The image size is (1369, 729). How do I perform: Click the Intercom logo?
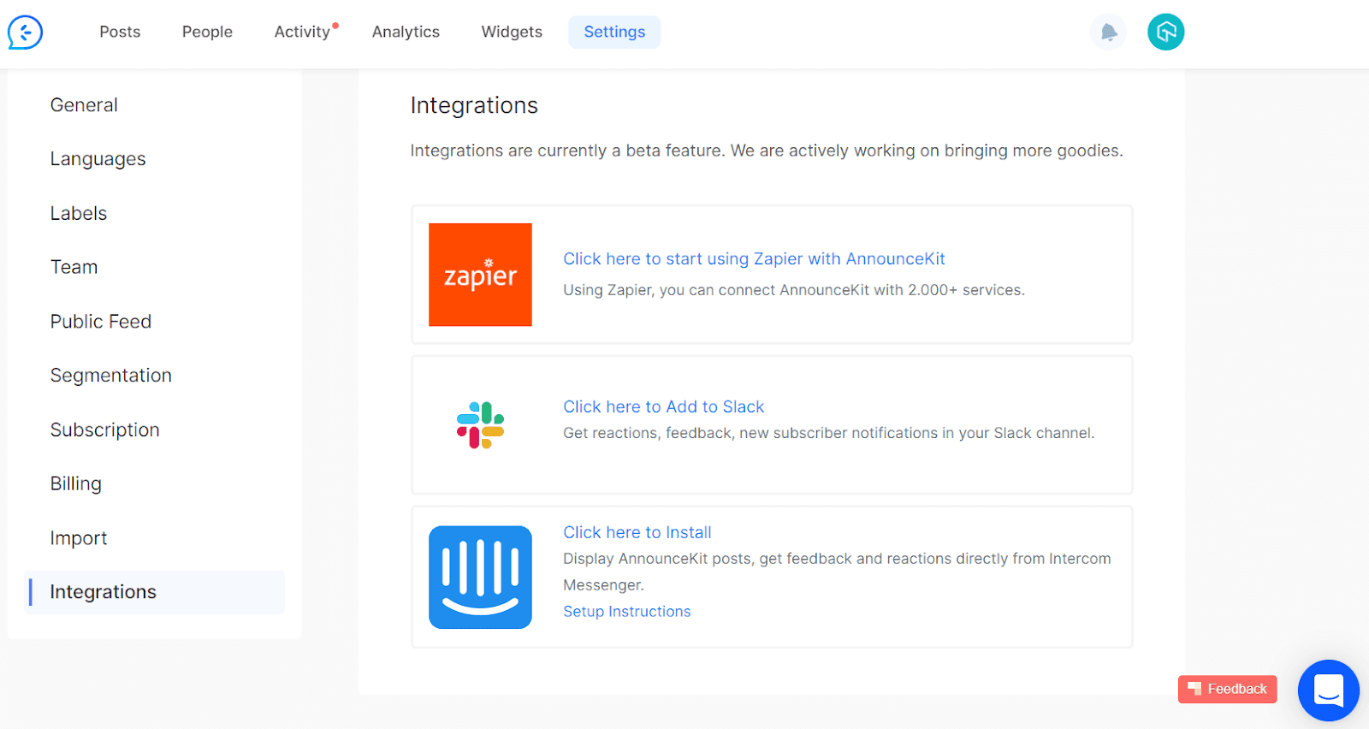point(480,577)
